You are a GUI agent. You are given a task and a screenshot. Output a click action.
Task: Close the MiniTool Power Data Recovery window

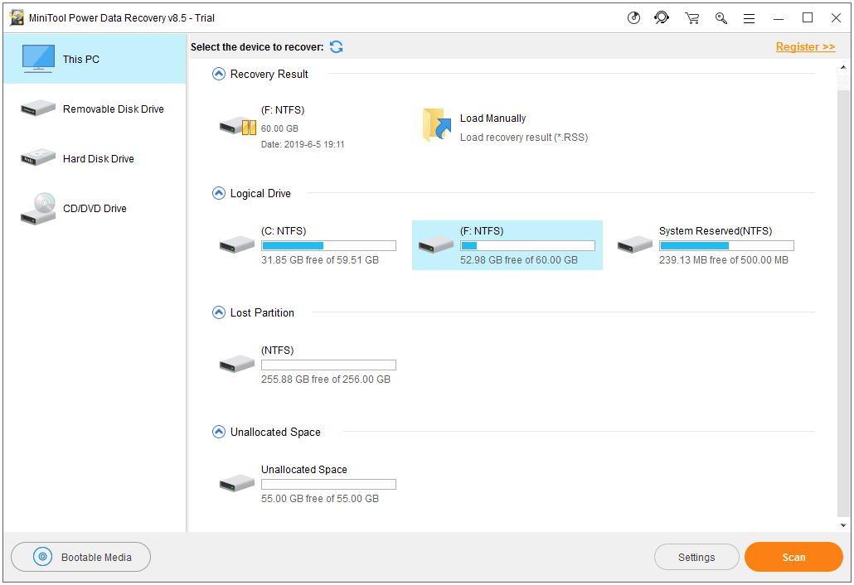coord(836,18)
